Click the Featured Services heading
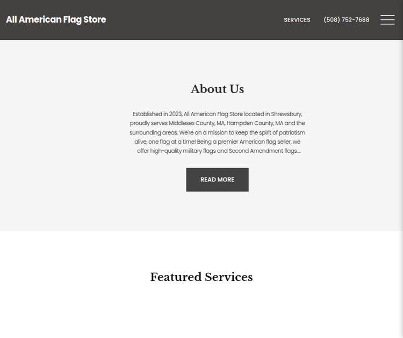 [201, 277]
